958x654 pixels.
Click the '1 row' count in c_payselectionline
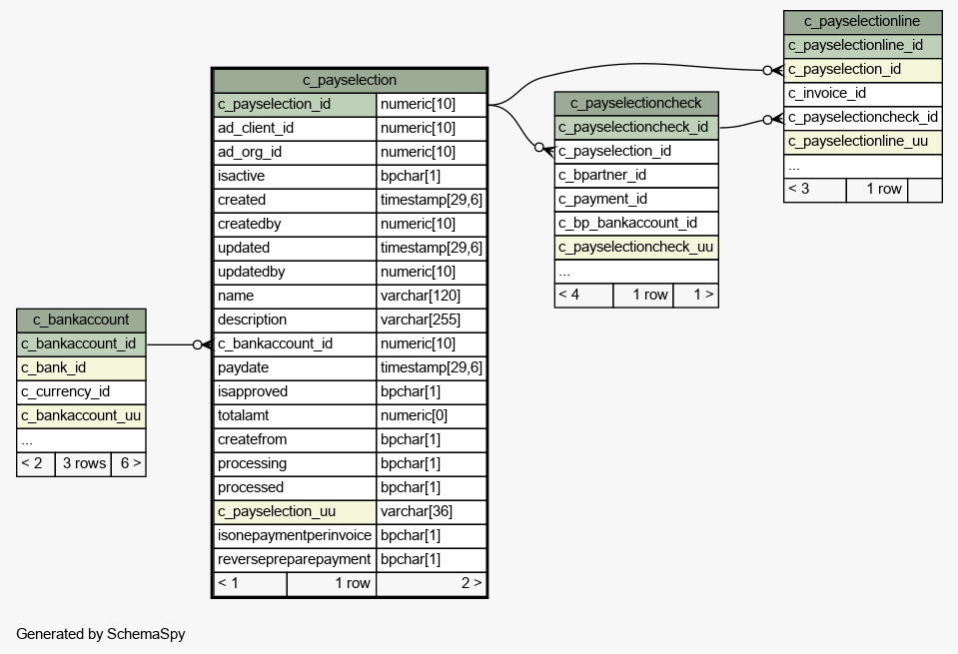pyautogui.click(x=877, y=190)
